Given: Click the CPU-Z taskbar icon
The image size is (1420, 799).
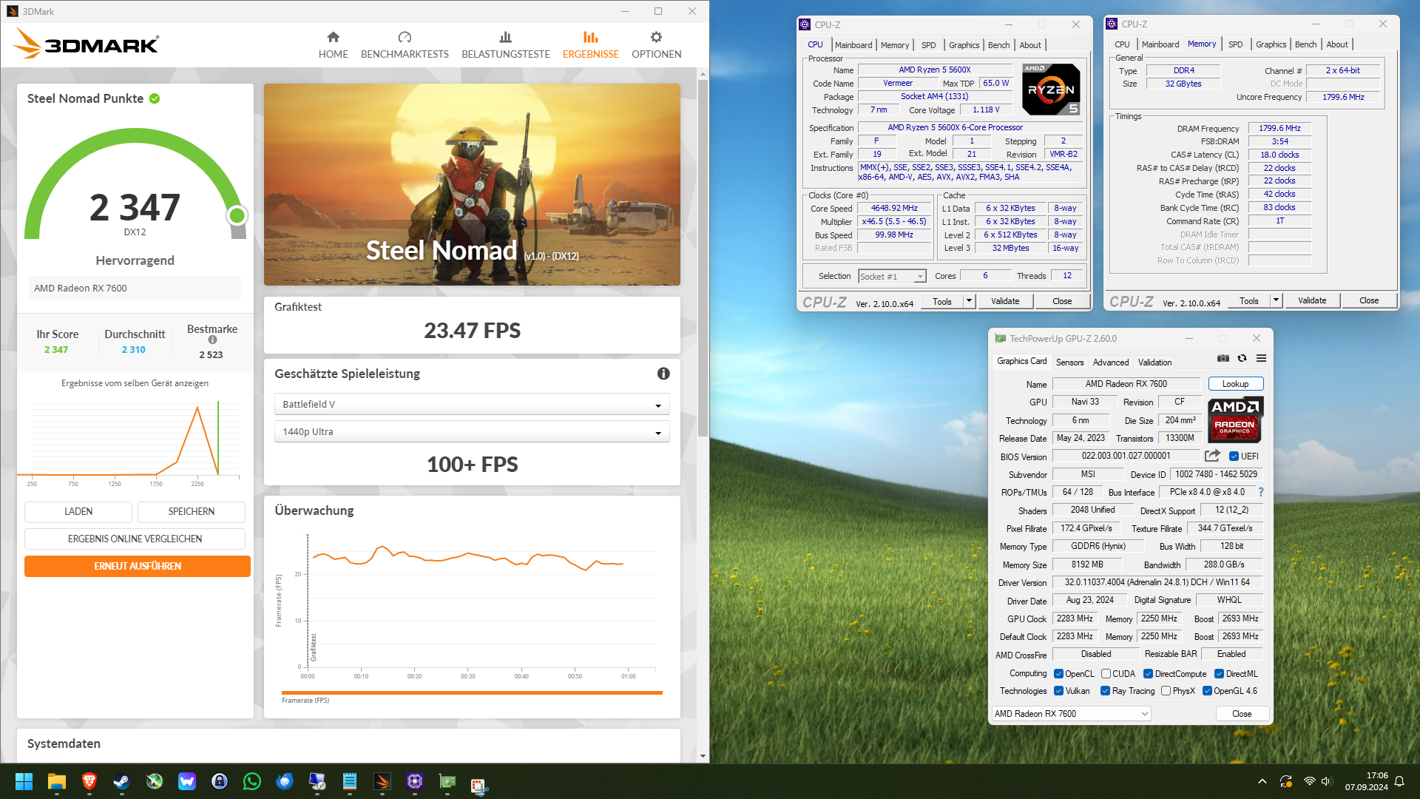Looking at the screenshot, I should click(415, 781).
